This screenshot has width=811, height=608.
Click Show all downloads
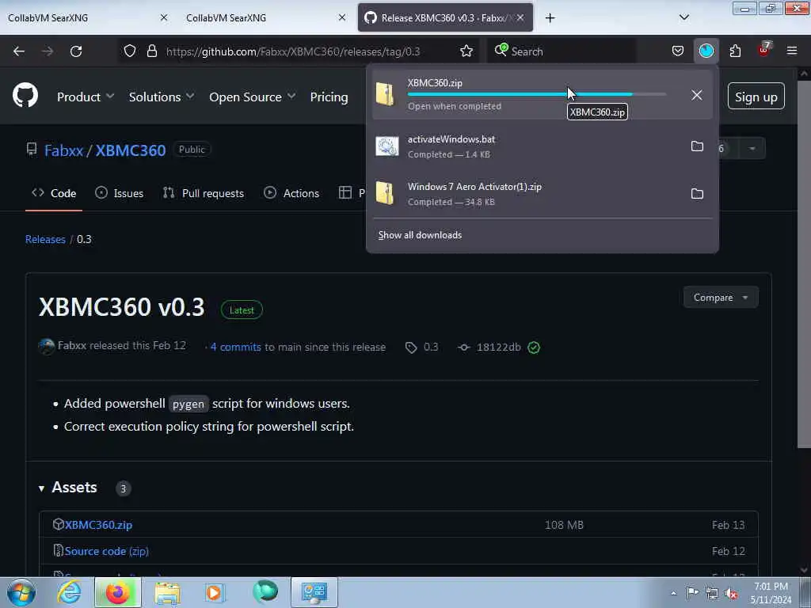pos(420,235)
